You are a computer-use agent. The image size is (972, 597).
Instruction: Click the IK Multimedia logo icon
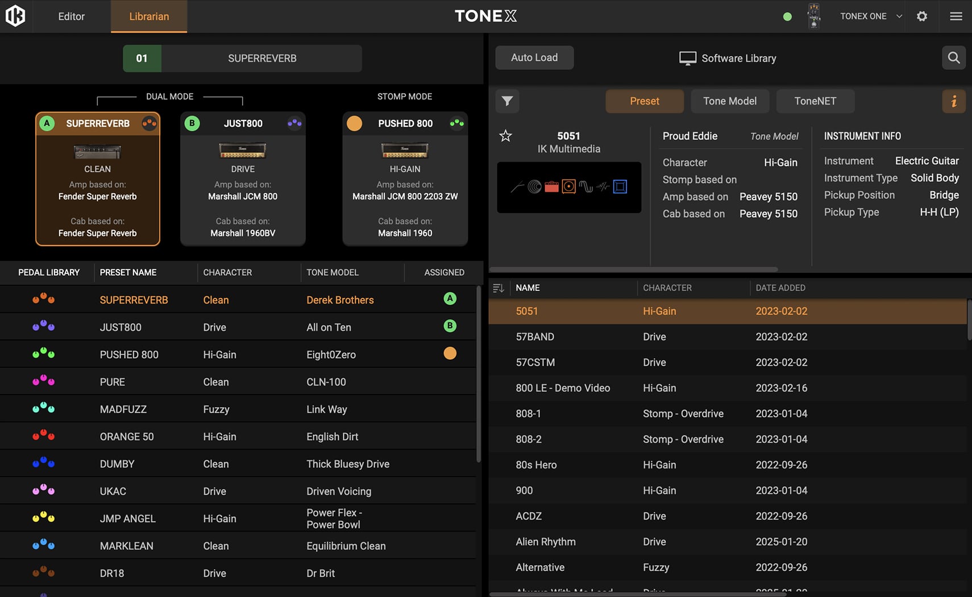tap(15, 16)
